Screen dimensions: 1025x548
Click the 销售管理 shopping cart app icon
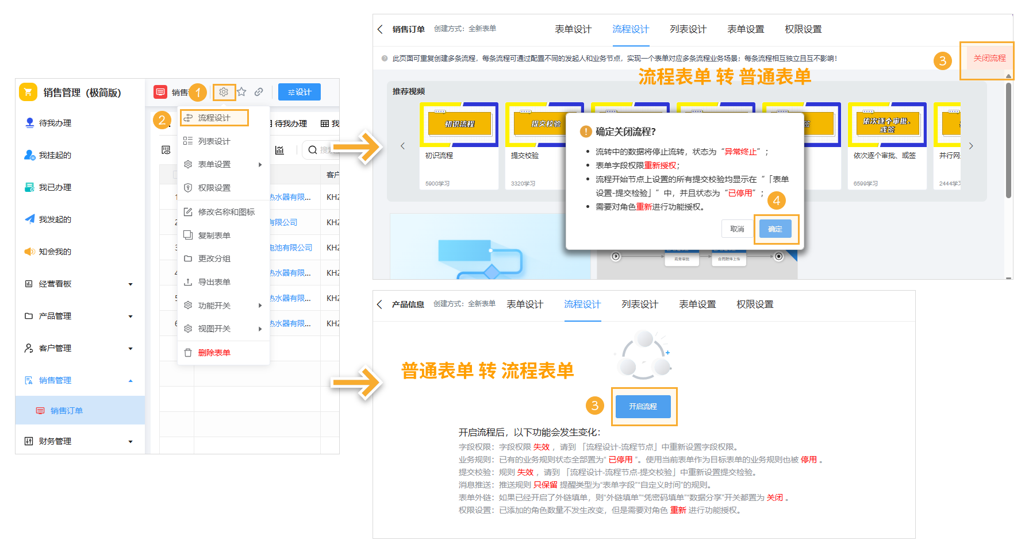click(27, 92)
